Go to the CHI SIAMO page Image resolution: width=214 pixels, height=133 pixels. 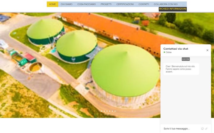(67, 4)
